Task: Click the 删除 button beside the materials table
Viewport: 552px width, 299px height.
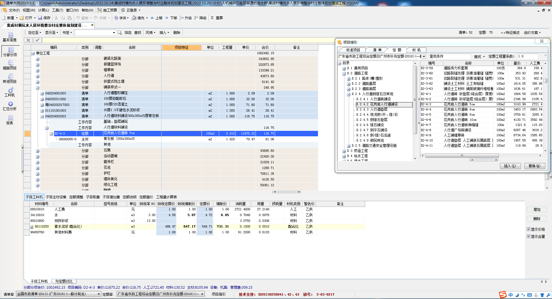Action: click(x=537, y=219)
